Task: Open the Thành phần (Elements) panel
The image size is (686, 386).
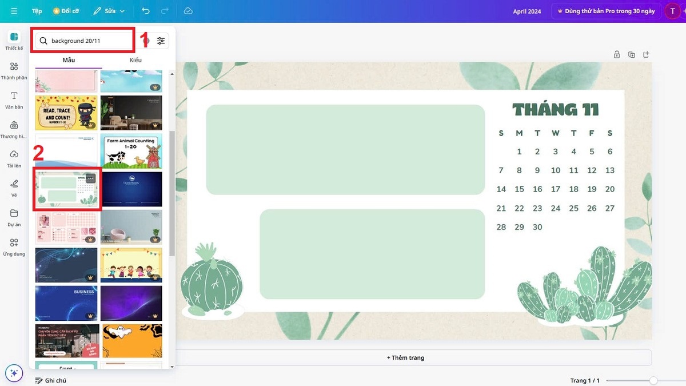Action: coord(13,70)
